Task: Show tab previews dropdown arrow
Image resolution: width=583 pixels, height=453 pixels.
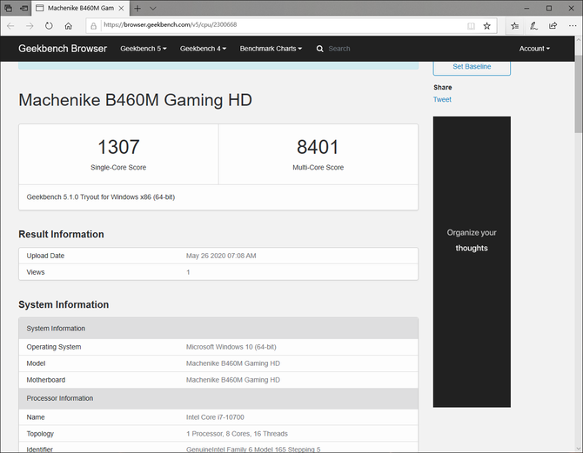Action: (153, 8)
